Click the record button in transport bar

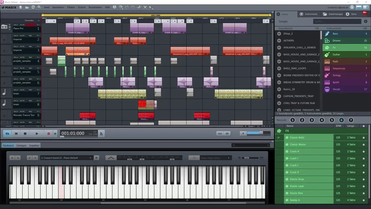click(x=48, y=133)
